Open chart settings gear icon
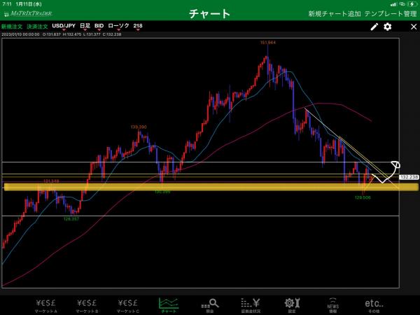 coord(388,27)
